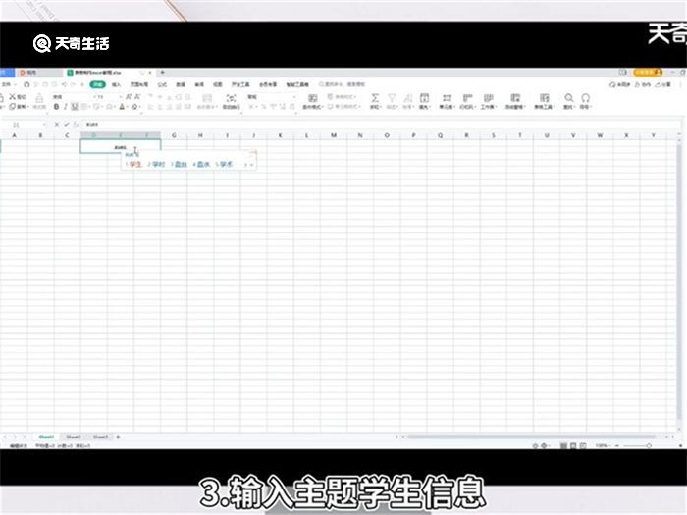Open the Data ribbon tab
This screenshot has width=687, height=515.
coord(181,84)
